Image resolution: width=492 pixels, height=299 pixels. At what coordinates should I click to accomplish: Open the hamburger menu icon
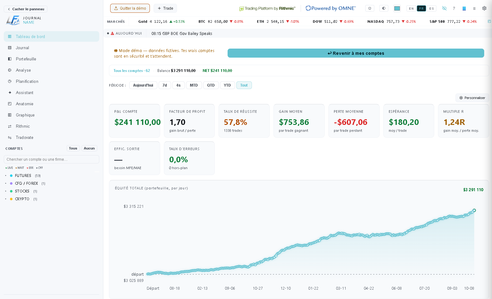tap(474, 8)
